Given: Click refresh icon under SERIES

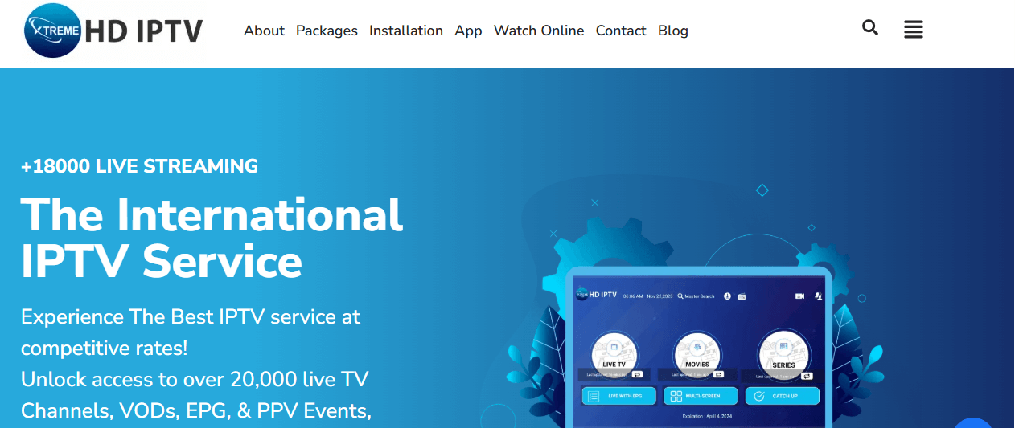Looking at the screenshot, I should 807,376.
